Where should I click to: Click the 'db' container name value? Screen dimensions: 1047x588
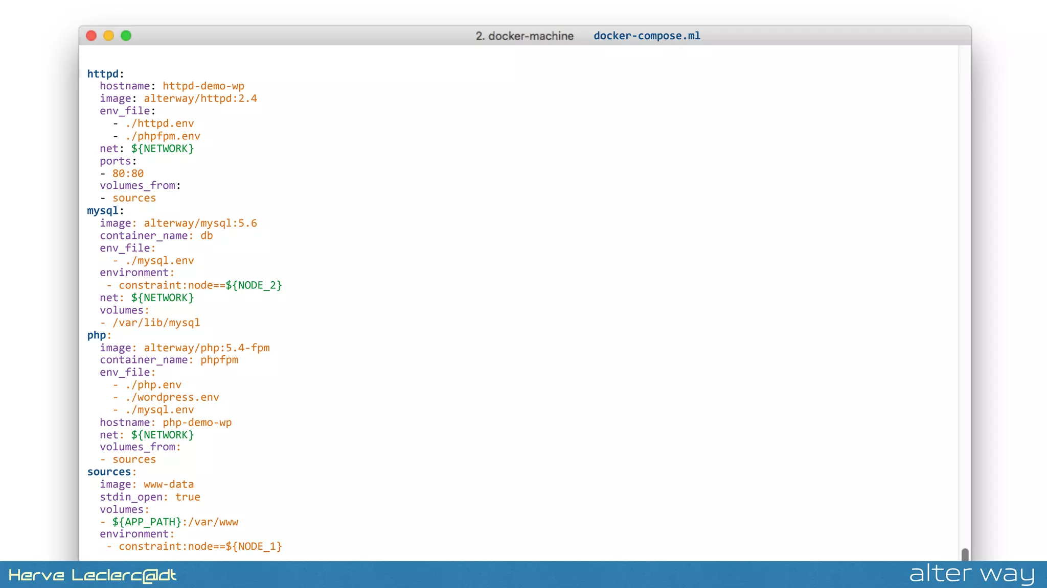point(207,236)
